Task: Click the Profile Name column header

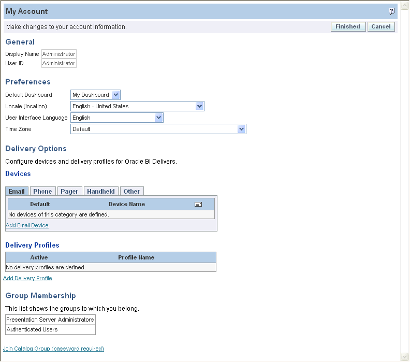Action: (x=136, y=257)
